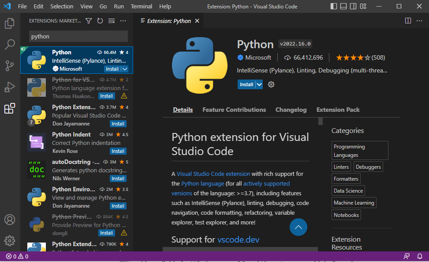Open the Accounts menu icon
429x262 pixels.
pos(10,220)
